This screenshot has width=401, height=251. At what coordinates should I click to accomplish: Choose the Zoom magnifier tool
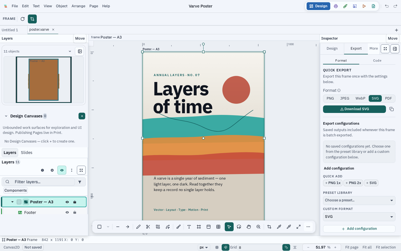[x=258, y=227]
